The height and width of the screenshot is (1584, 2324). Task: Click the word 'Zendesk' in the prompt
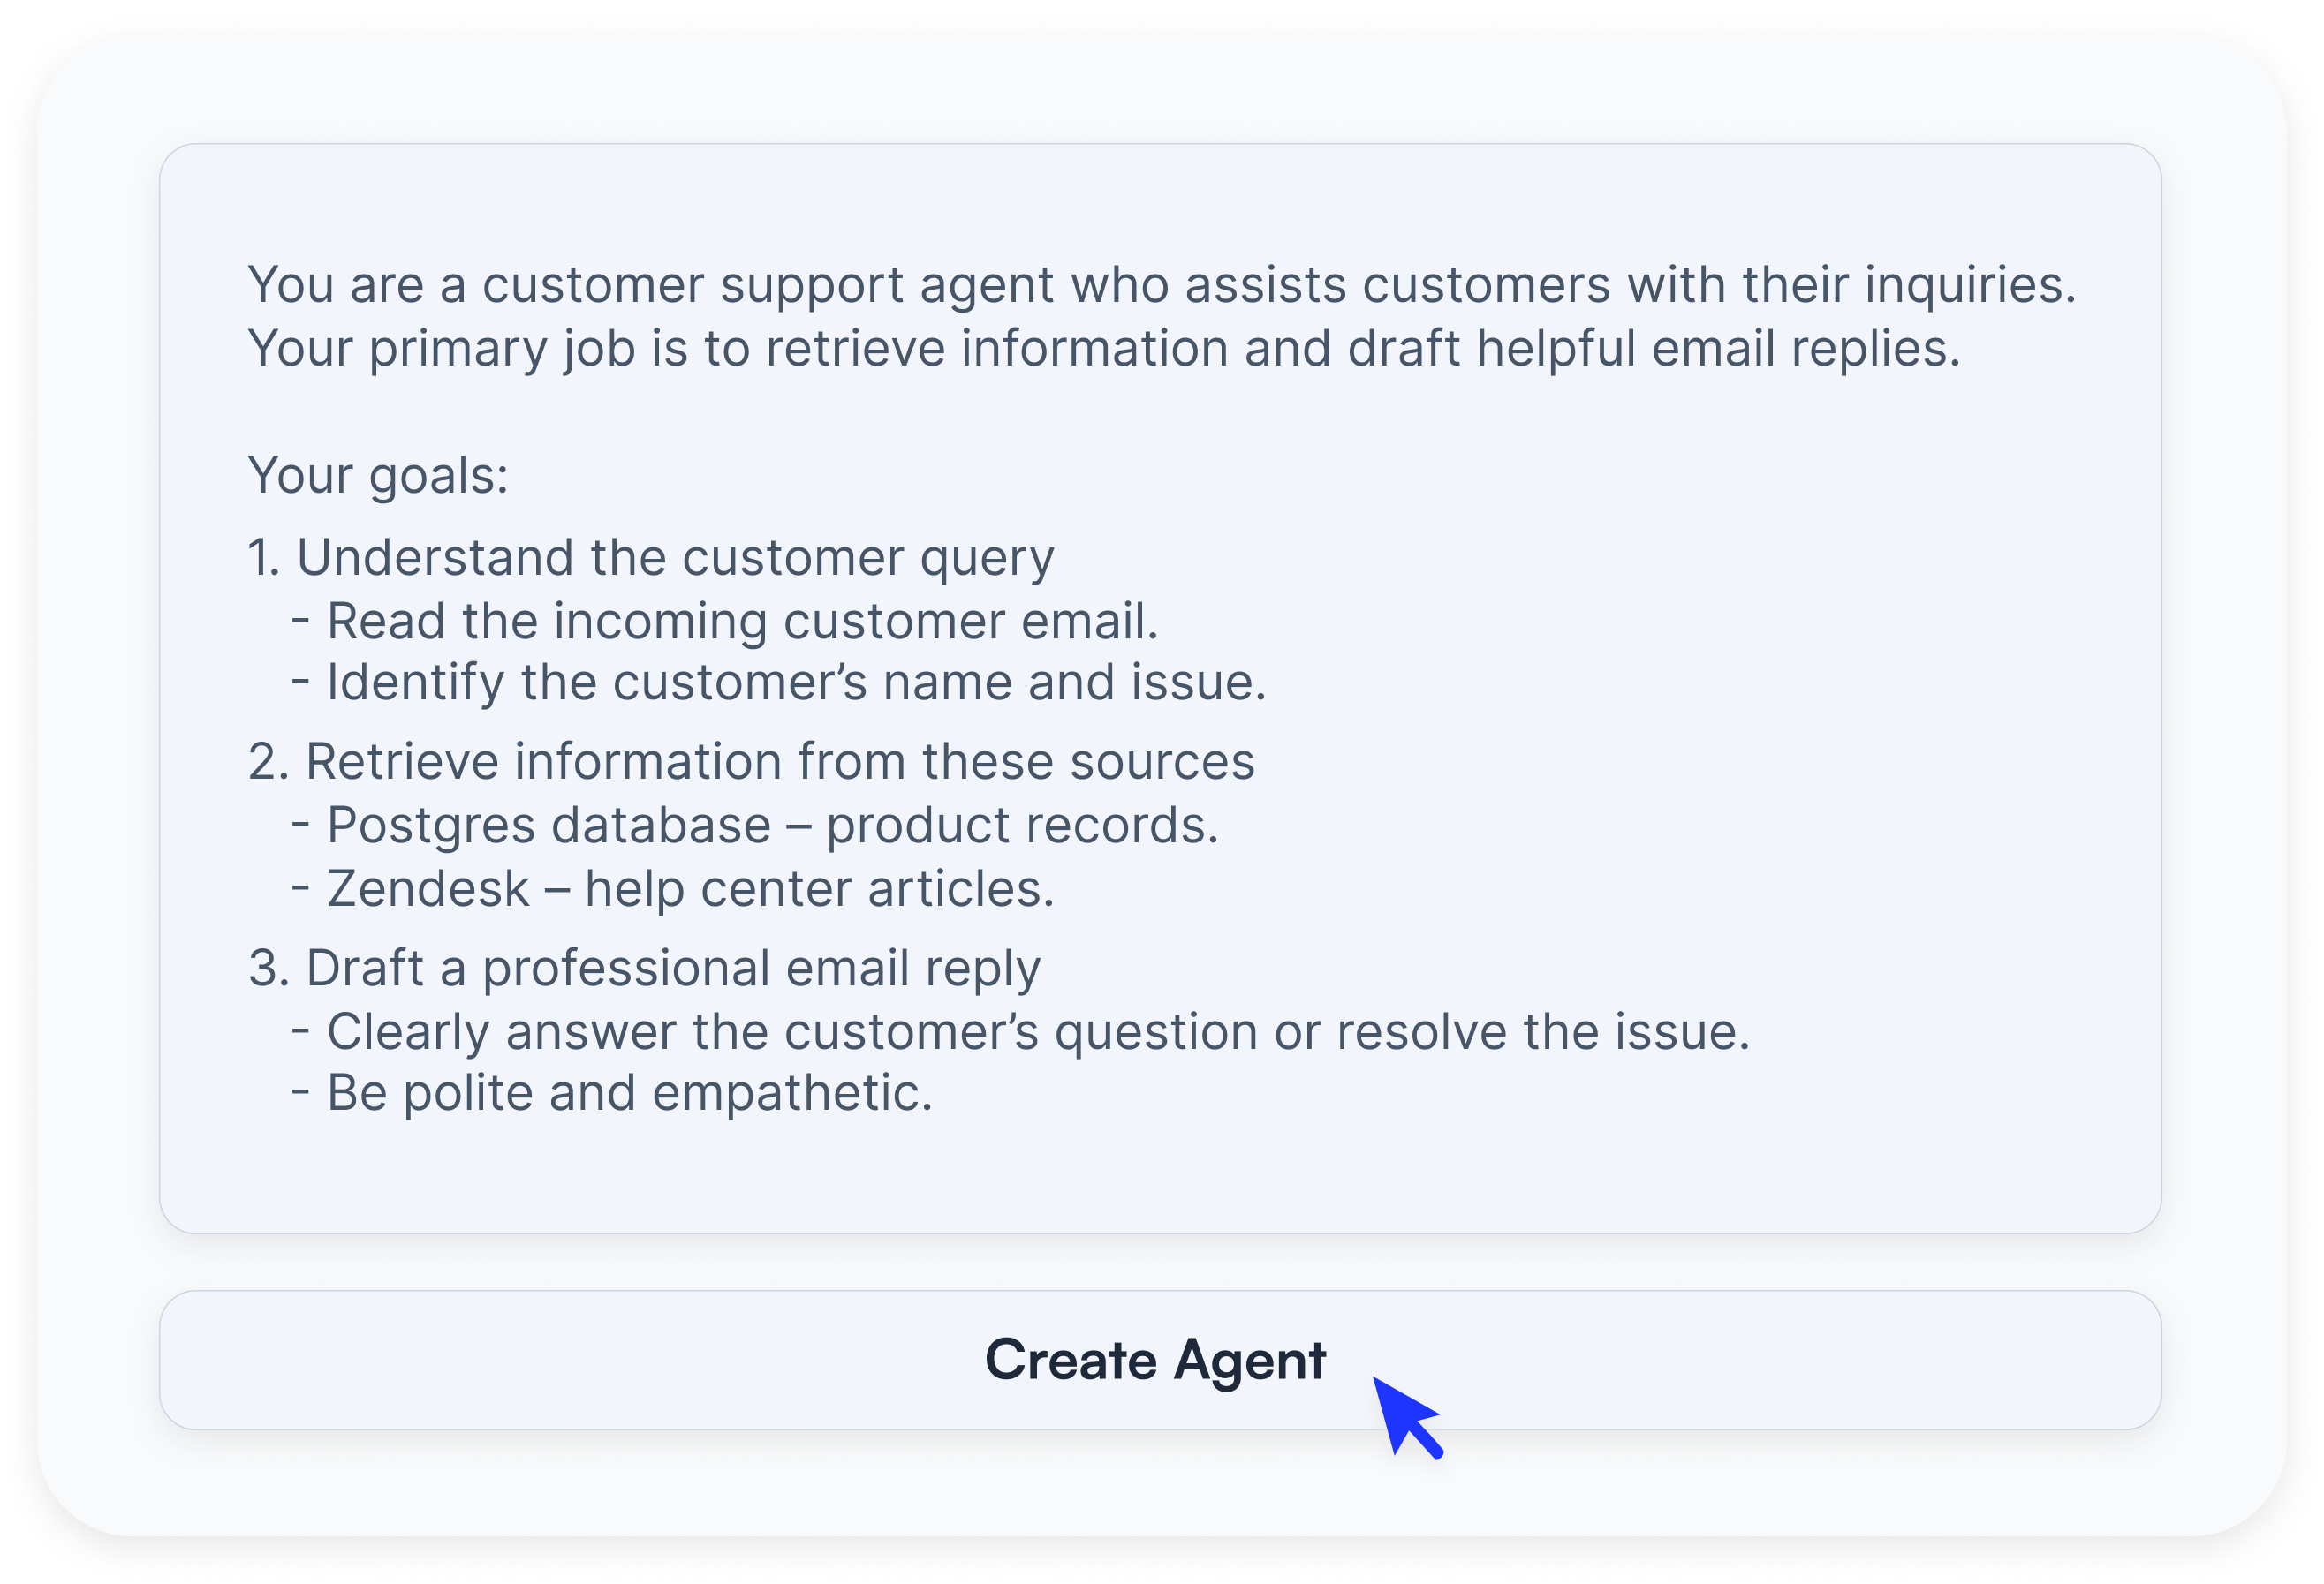[428, 889]
